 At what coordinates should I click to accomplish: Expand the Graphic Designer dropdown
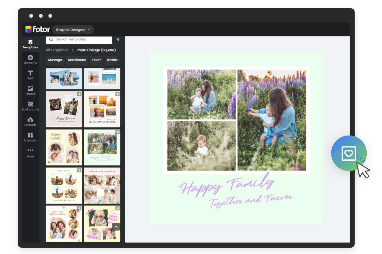pyautogui.click(x=73, y=30)
